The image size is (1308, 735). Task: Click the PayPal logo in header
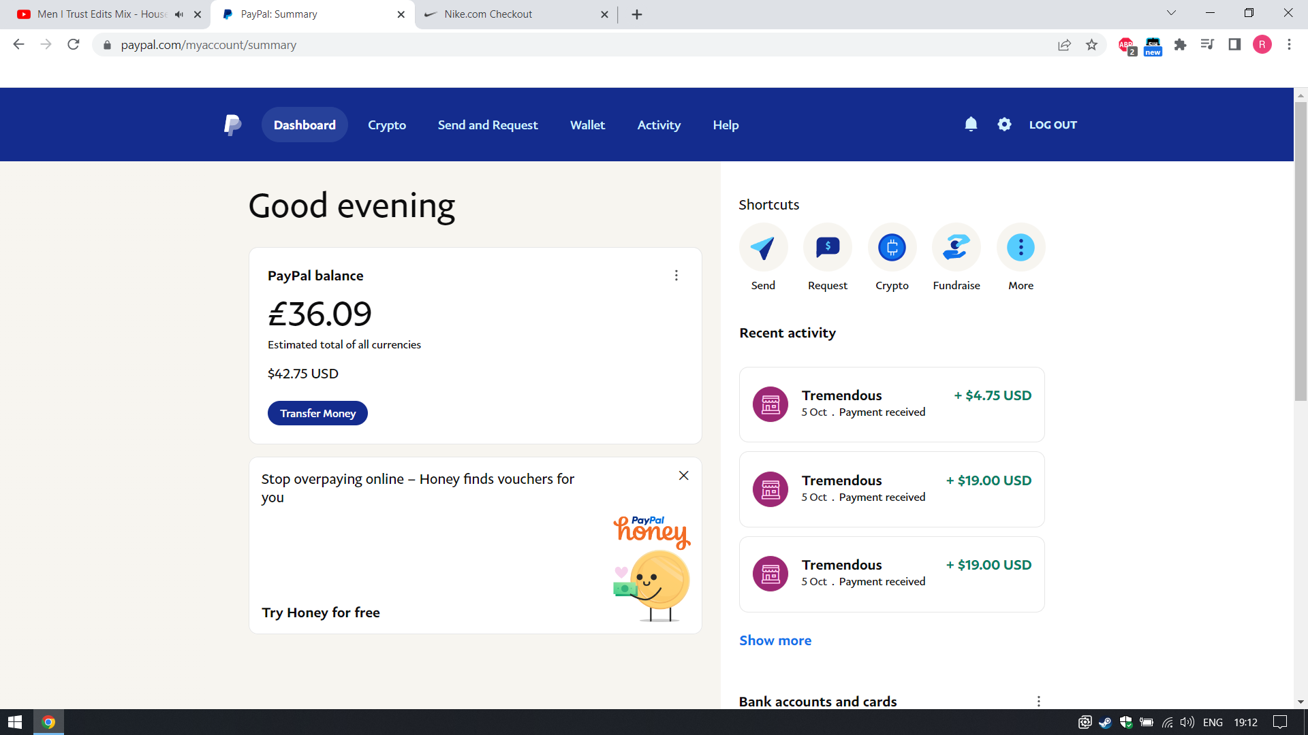coord(232,125)
